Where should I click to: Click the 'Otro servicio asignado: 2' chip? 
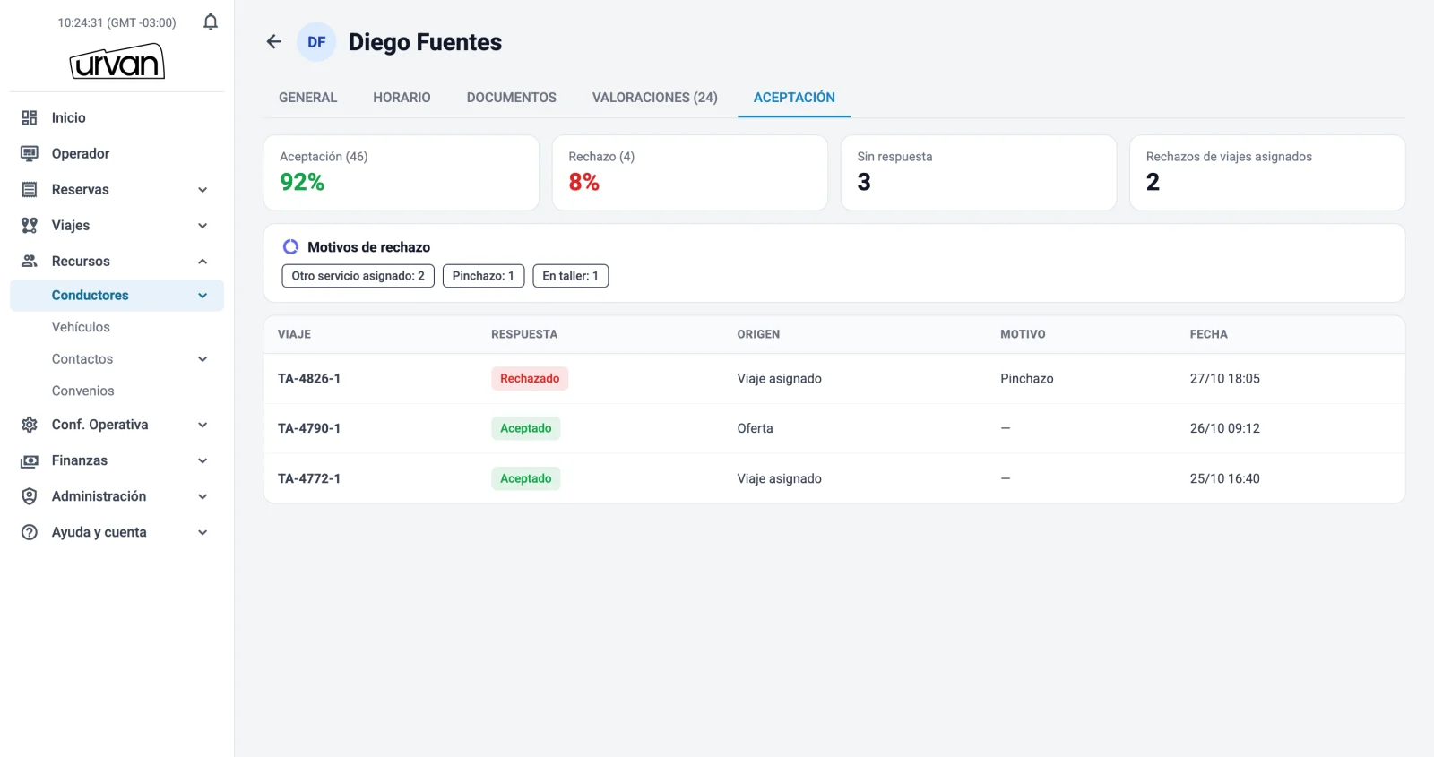pos(358,276)
